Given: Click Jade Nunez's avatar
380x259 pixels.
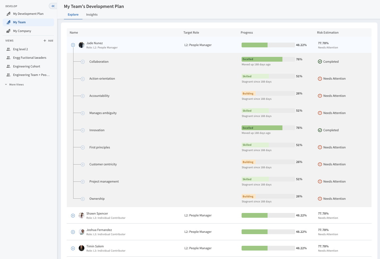Looking at the screenshot, I should [81, 45].
